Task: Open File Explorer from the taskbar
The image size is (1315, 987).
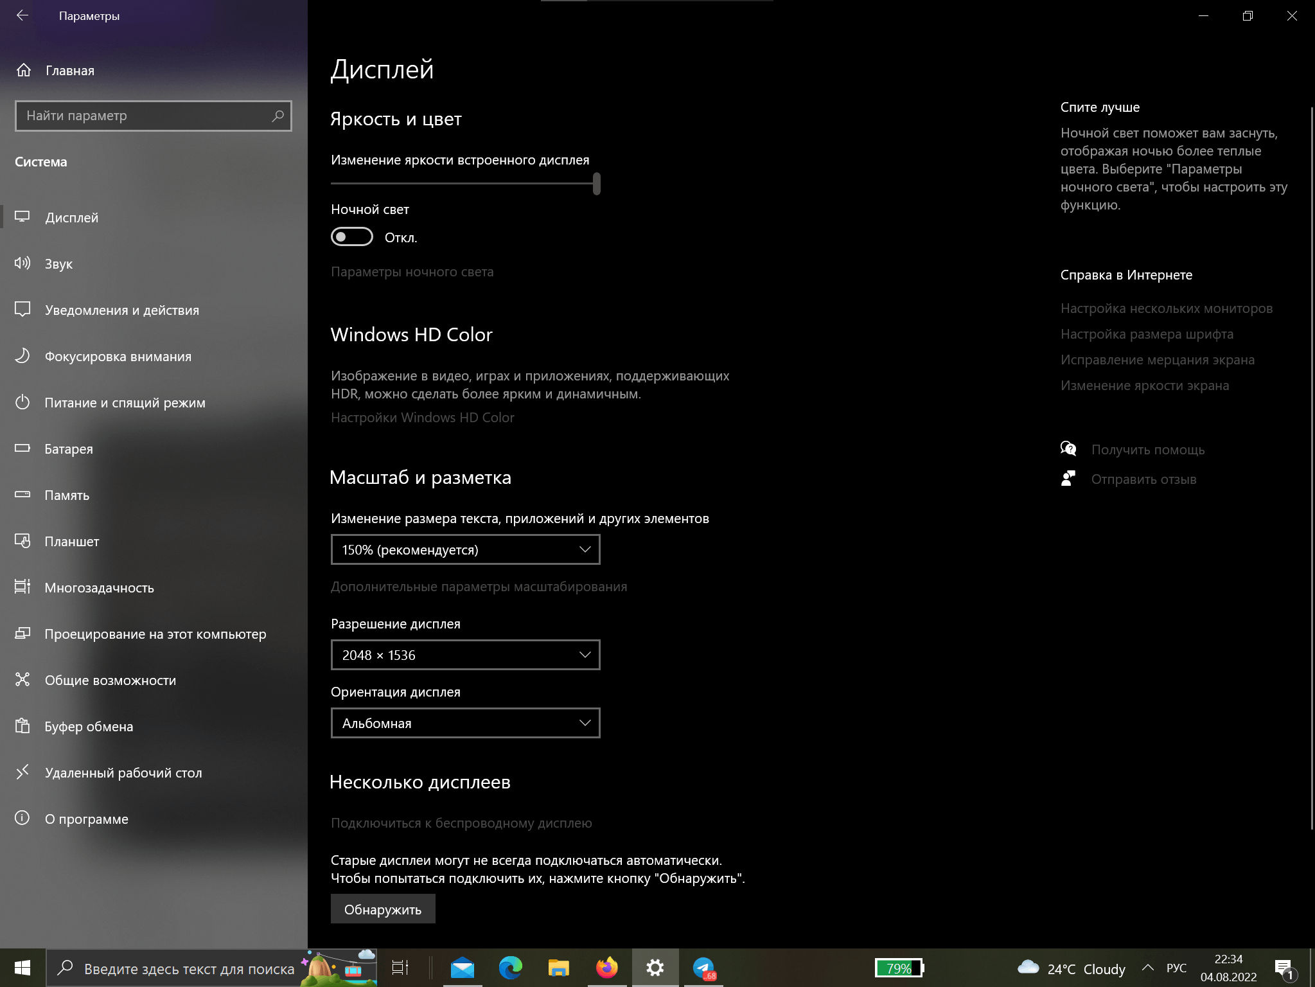Action: pyautogui.click(x=559, y=968)
